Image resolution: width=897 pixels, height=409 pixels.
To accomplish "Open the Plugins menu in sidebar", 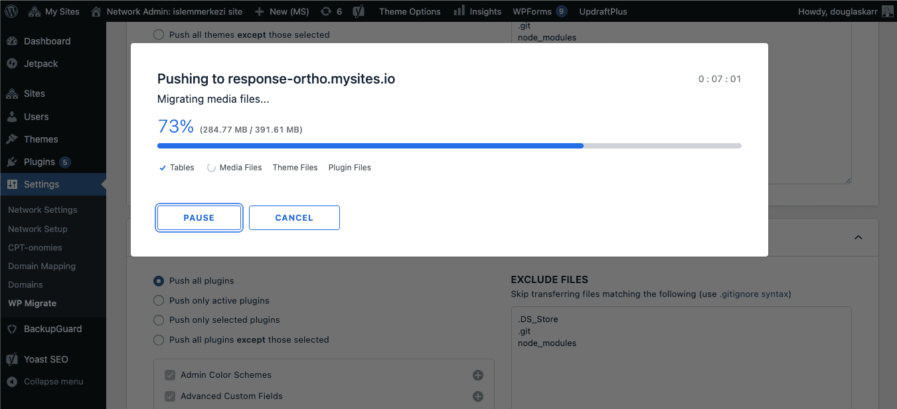I will [39, 162].
